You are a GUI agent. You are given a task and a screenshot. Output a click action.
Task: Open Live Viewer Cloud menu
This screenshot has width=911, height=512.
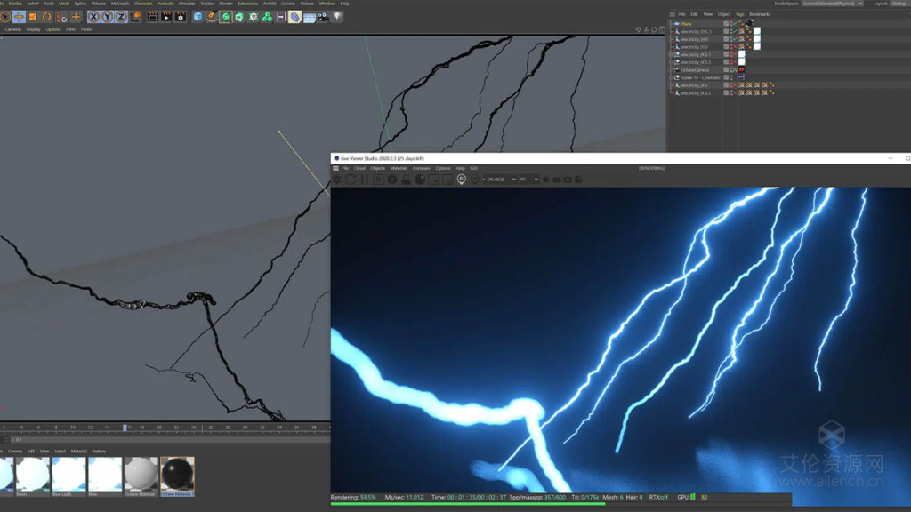point(359,168)
